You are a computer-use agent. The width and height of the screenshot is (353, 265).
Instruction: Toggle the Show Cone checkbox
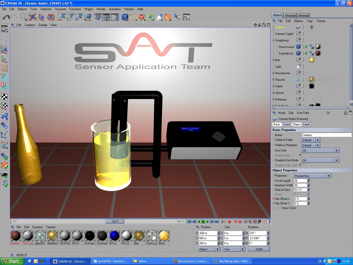[277, 208]
